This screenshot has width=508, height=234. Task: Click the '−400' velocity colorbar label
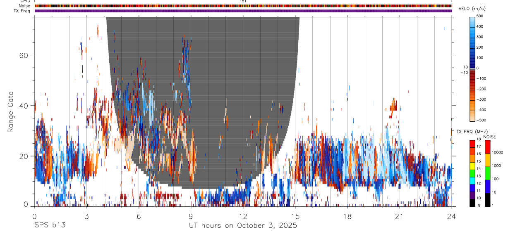tap(481, 110)
